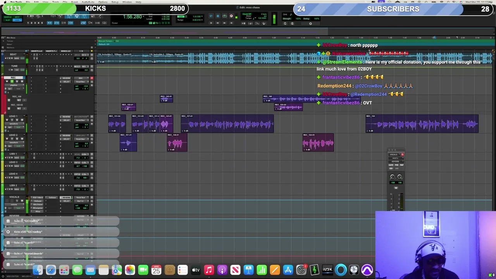
Task: Click Return to Start transport button
Action: (211, 23)
